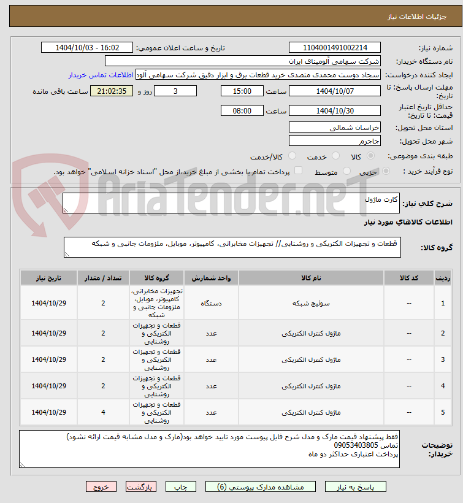This screenshot has width=463, height=503.
Task: Click the goods group cell in row 1
Action: click(156, 303)
